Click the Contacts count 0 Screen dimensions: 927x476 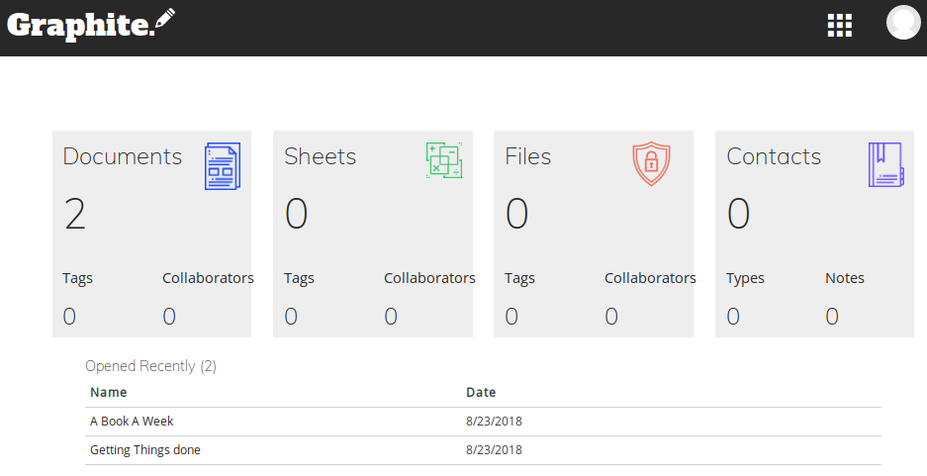point(738,214)
